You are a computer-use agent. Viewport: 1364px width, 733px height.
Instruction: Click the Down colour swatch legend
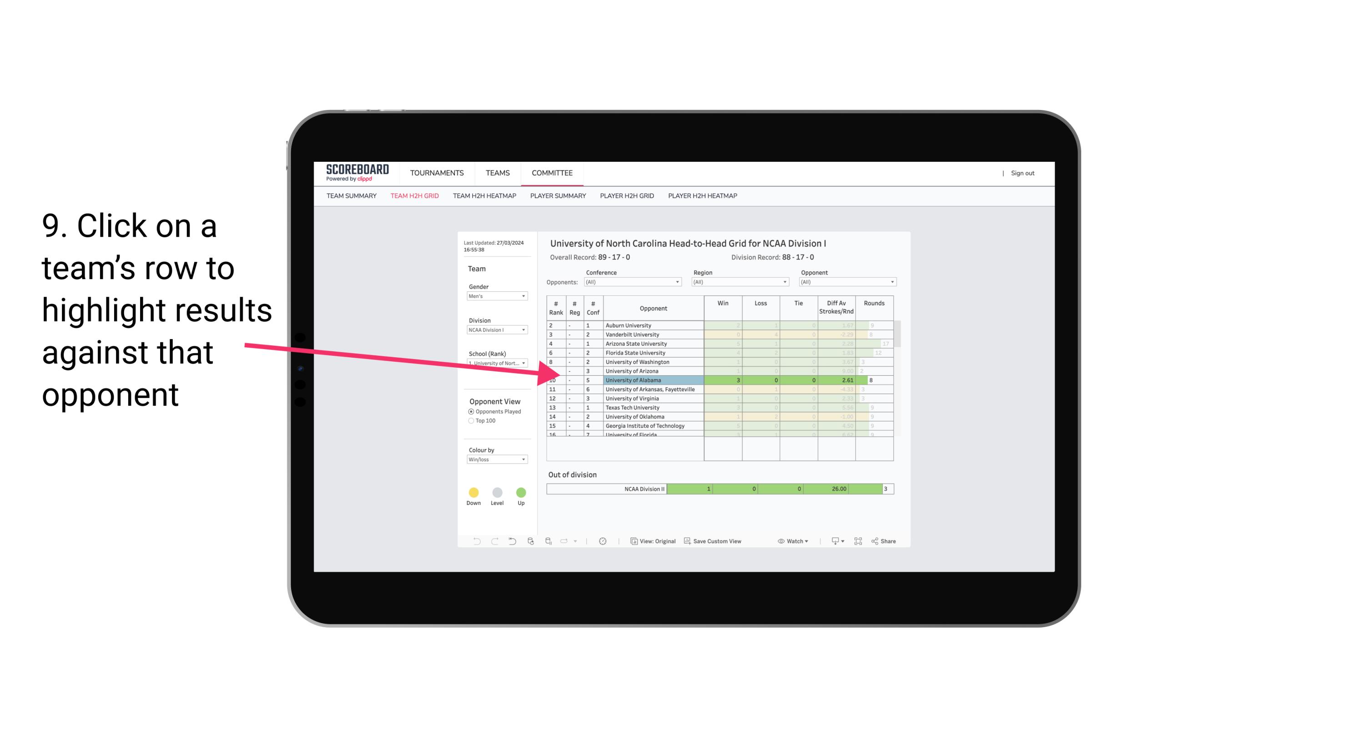point(473,492)
